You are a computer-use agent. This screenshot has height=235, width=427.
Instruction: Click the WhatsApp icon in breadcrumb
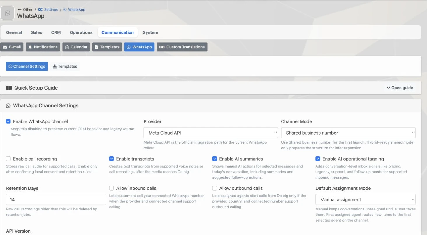point(65,10)
